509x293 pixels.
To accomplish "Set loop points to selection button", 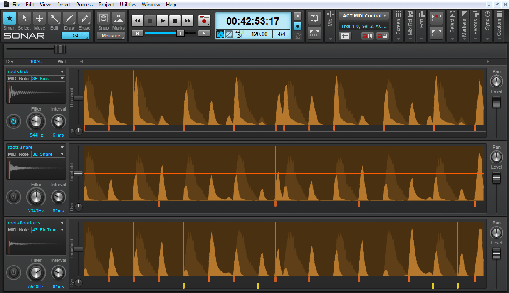I will [314, 33].
